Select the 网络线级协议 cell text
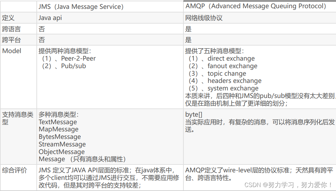The width and height of the screenshot is (336, 191). [x=204, y=18]
